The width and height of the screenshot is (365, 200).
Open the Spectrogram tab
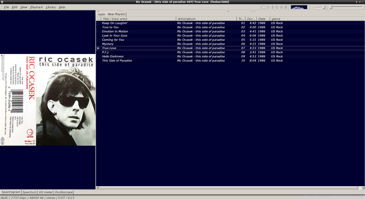point(11,192)
